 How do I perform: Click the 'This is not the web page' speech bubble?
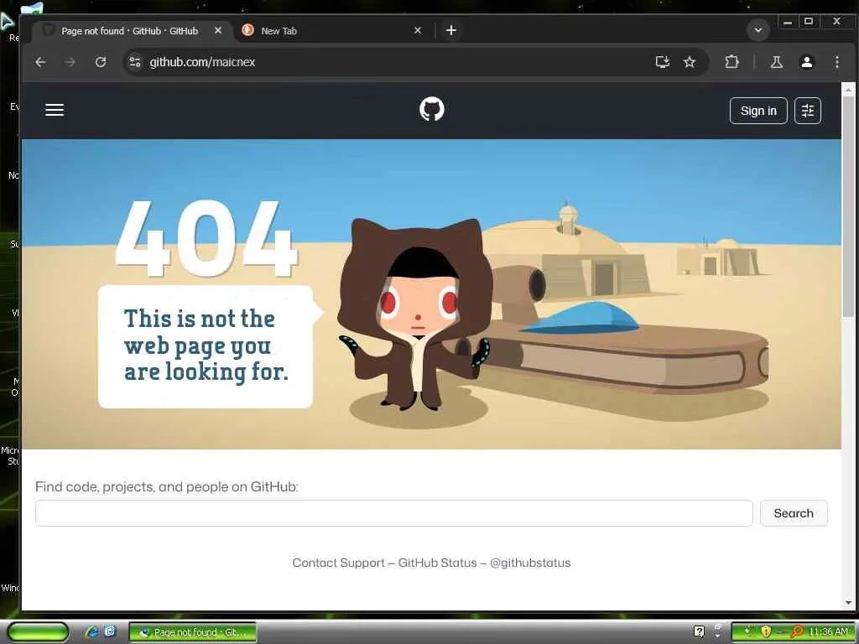tap(211, 346)
